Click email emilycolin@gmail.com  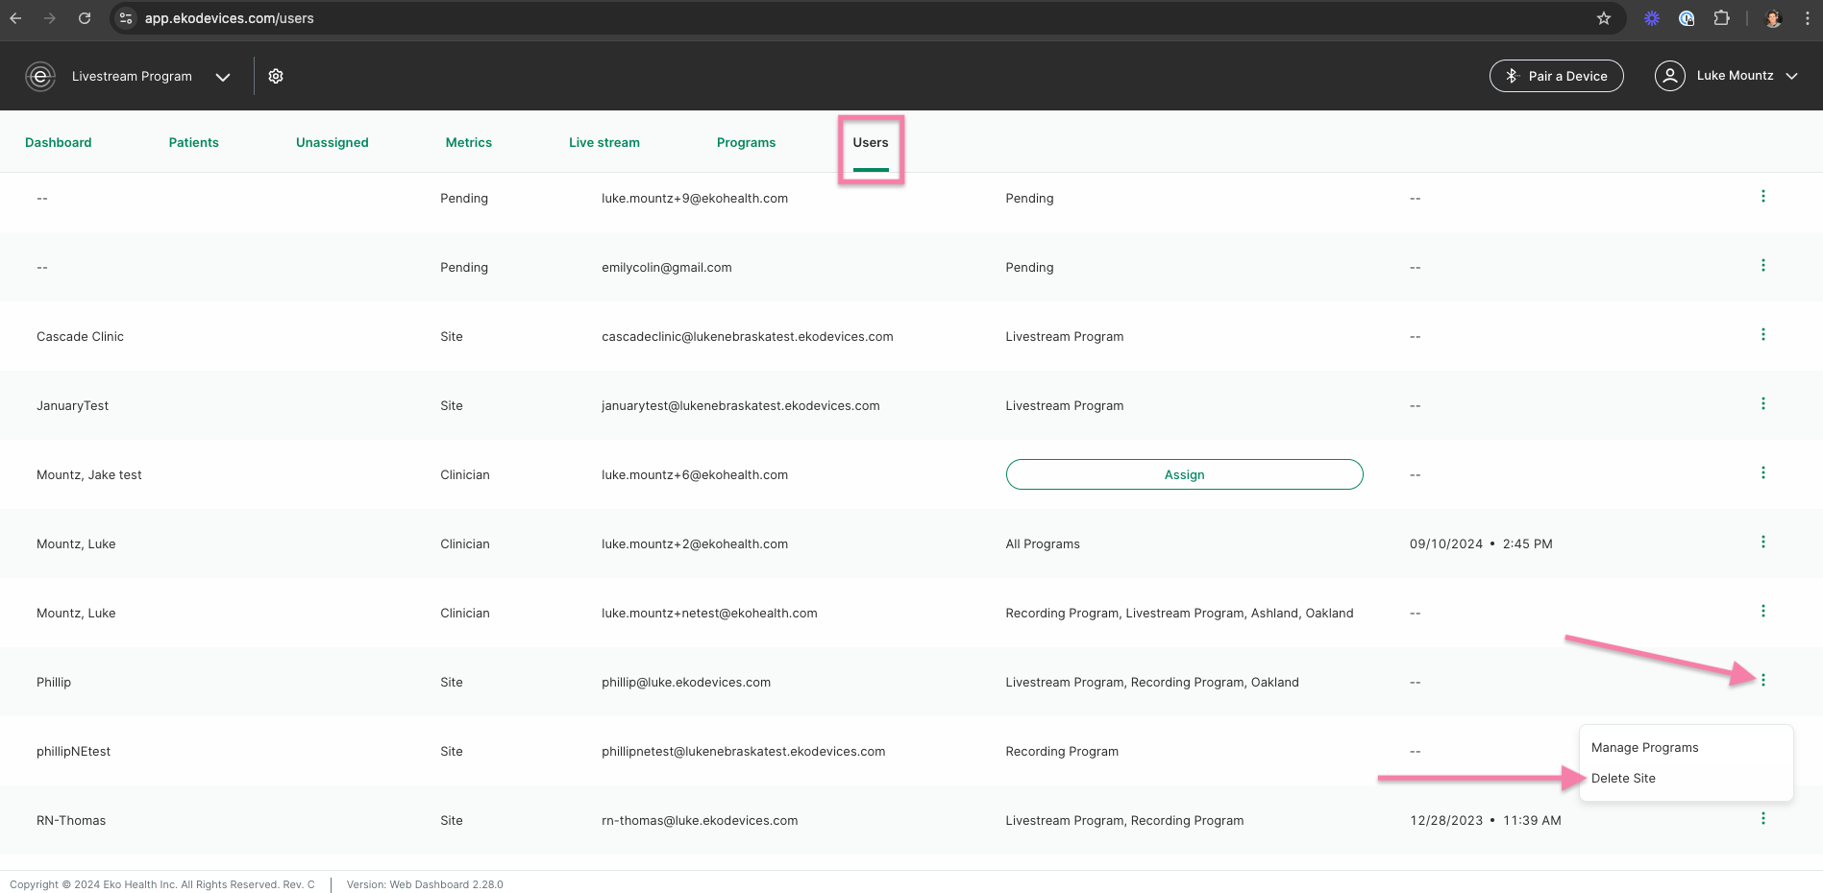(667, 267)
